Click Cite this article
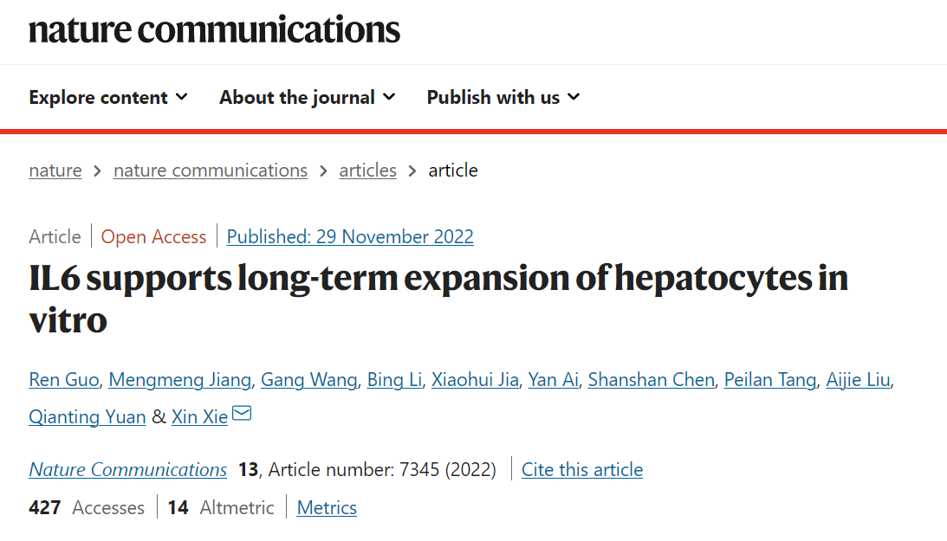Screen dimensions: 947x541 (582, 470)
